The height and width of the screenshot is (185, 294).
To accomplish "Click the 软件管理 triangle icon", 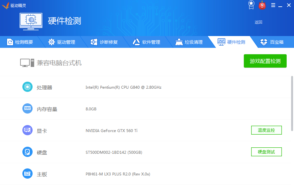I will pos(136,42).
